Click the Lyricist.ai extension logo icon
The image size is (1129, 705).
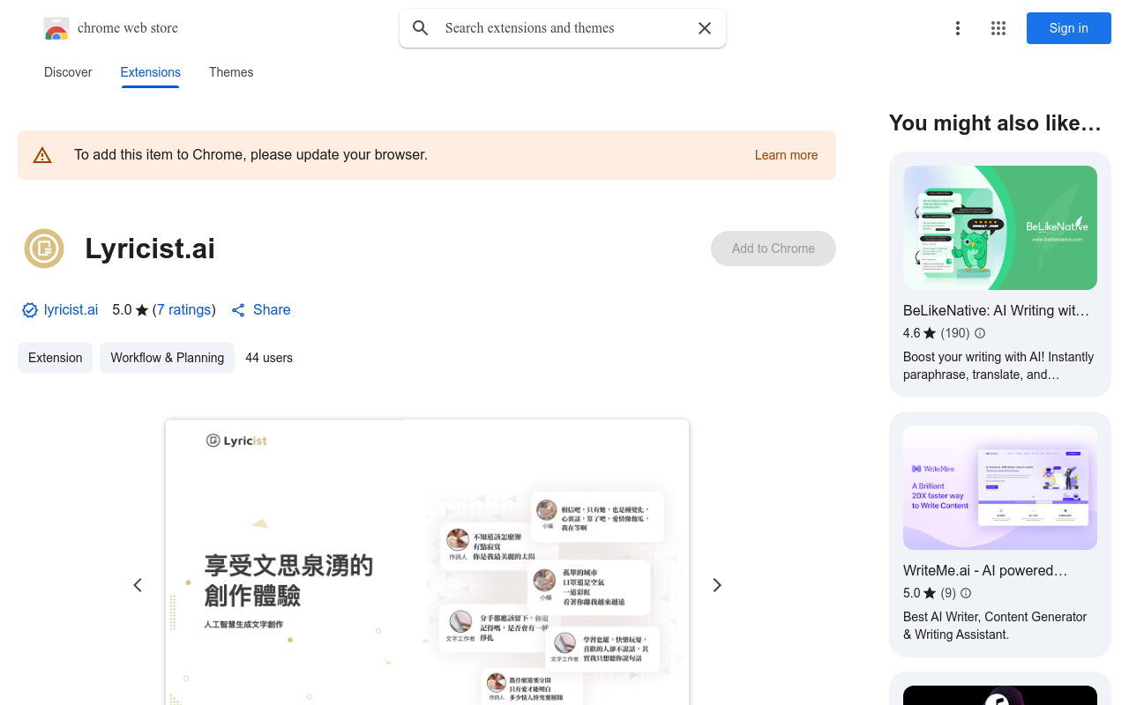pyautogui.click(x=44, y=249)
